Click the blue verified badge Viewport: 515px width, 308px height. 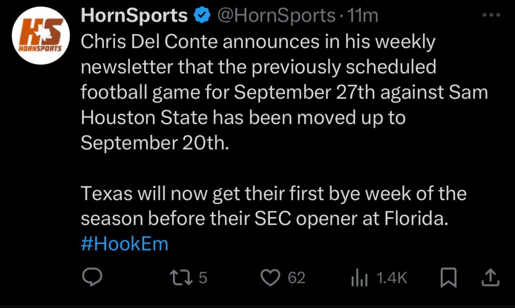201,16
